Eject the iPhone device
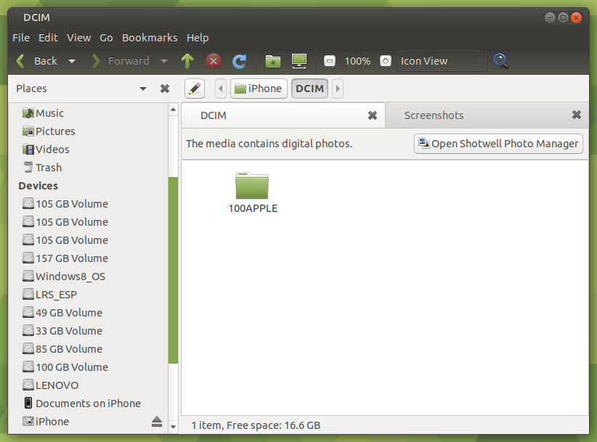The image size is (597, 442). coord(157,422)
